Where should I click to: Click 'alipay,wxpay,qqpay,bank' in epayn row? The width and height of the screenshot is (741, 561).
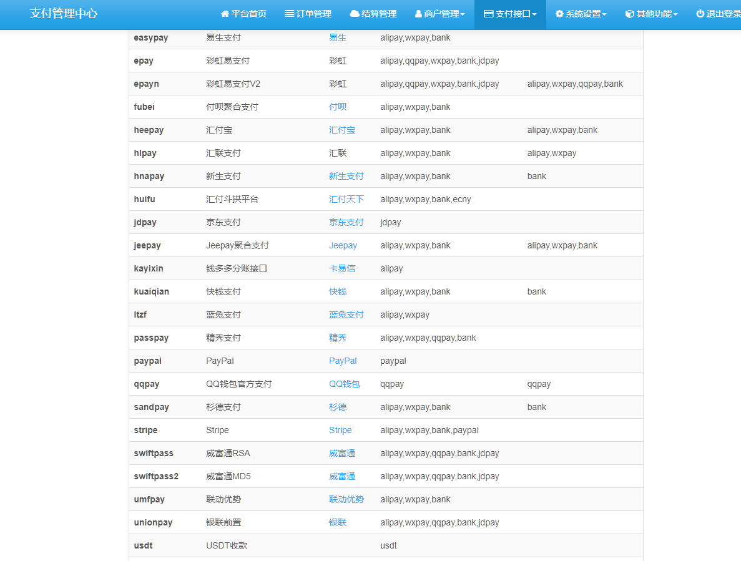[575, 84]
